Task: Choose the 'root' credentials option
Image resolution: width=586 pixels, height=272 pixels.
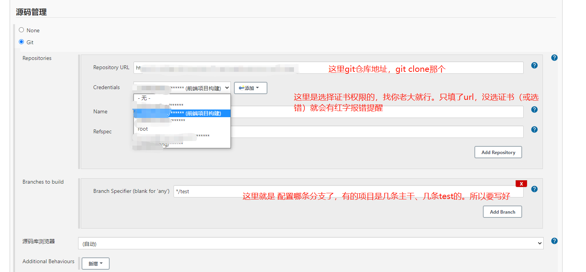Action: [x=182, y=129]
